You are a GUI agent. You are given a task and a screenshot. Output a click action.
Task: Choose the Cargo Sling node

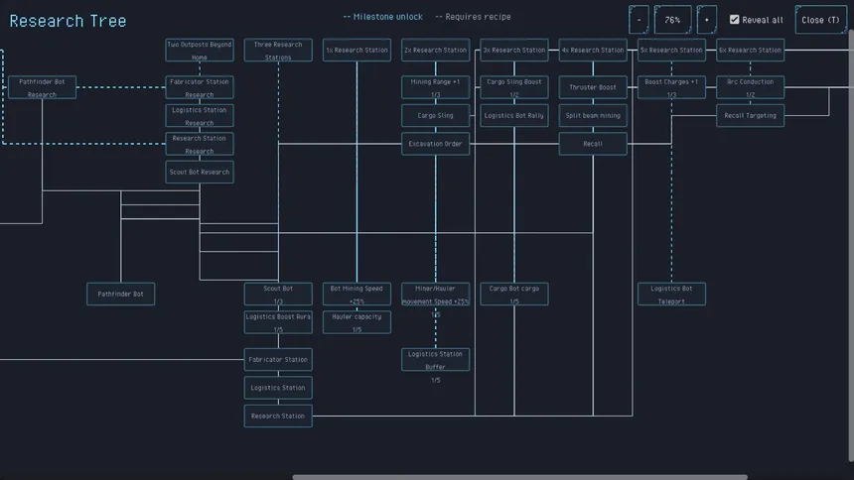[x=435, y=115]
